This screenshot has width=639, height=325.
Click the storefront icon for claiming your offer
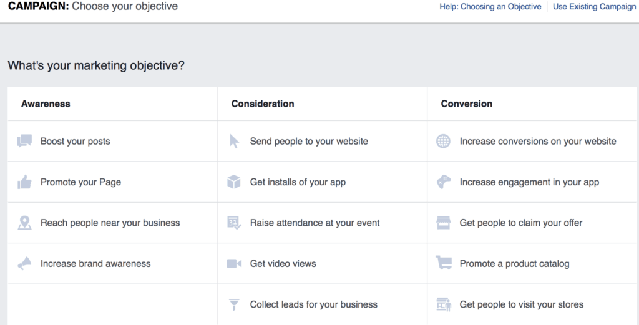click(444, 223)
